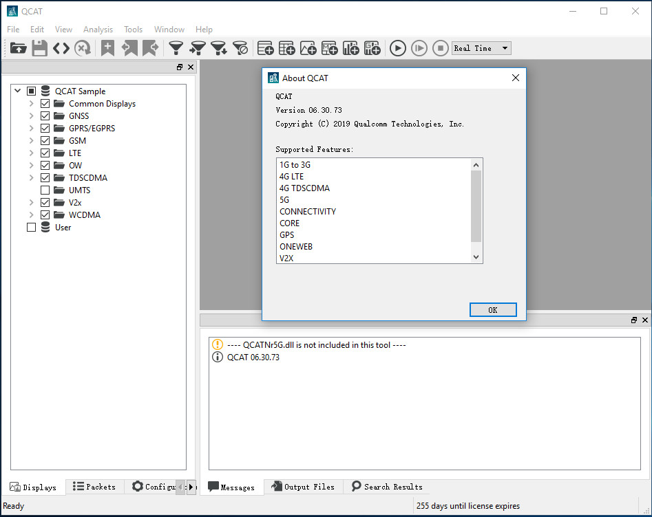Switch to the Output Files tab
Image resolution: width=652 pixels, height=517 pixels.
click(303, 487)
